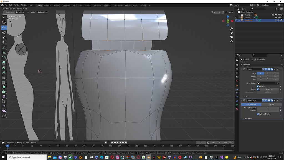Expand the Cylinder.001 tree item
The height and width of the screenshot is (160, 284).
pyautogui.click(x=239, y=20)
